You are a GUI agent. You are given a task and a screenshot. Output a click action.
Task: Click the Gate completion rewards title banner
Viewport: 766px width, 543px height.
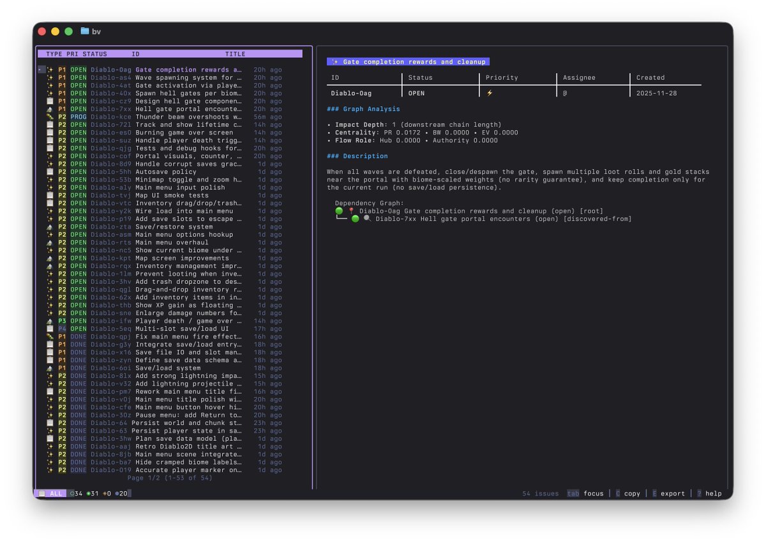point(408,62)
